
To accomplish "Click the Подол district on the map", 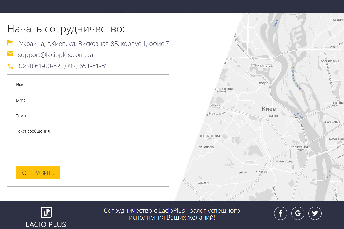I will pyautogui.click(x=263, y=84).
